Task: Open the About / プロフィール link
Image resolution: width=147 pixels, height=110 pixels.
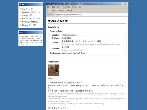Action: (31, 12)
